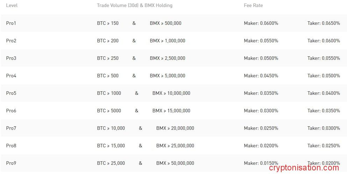The height and width of the screenshot is (176, 347).
Task: Click the Maker: 0.0600% fee value
Action: (x=261, y=23)
